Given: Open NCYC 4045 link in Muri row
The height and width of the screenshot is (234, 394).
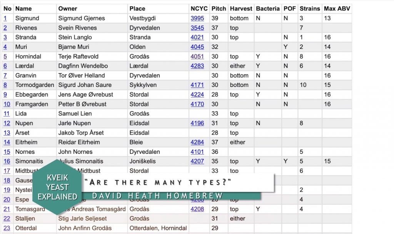Looking at the screenshot, I should (197, 47).
